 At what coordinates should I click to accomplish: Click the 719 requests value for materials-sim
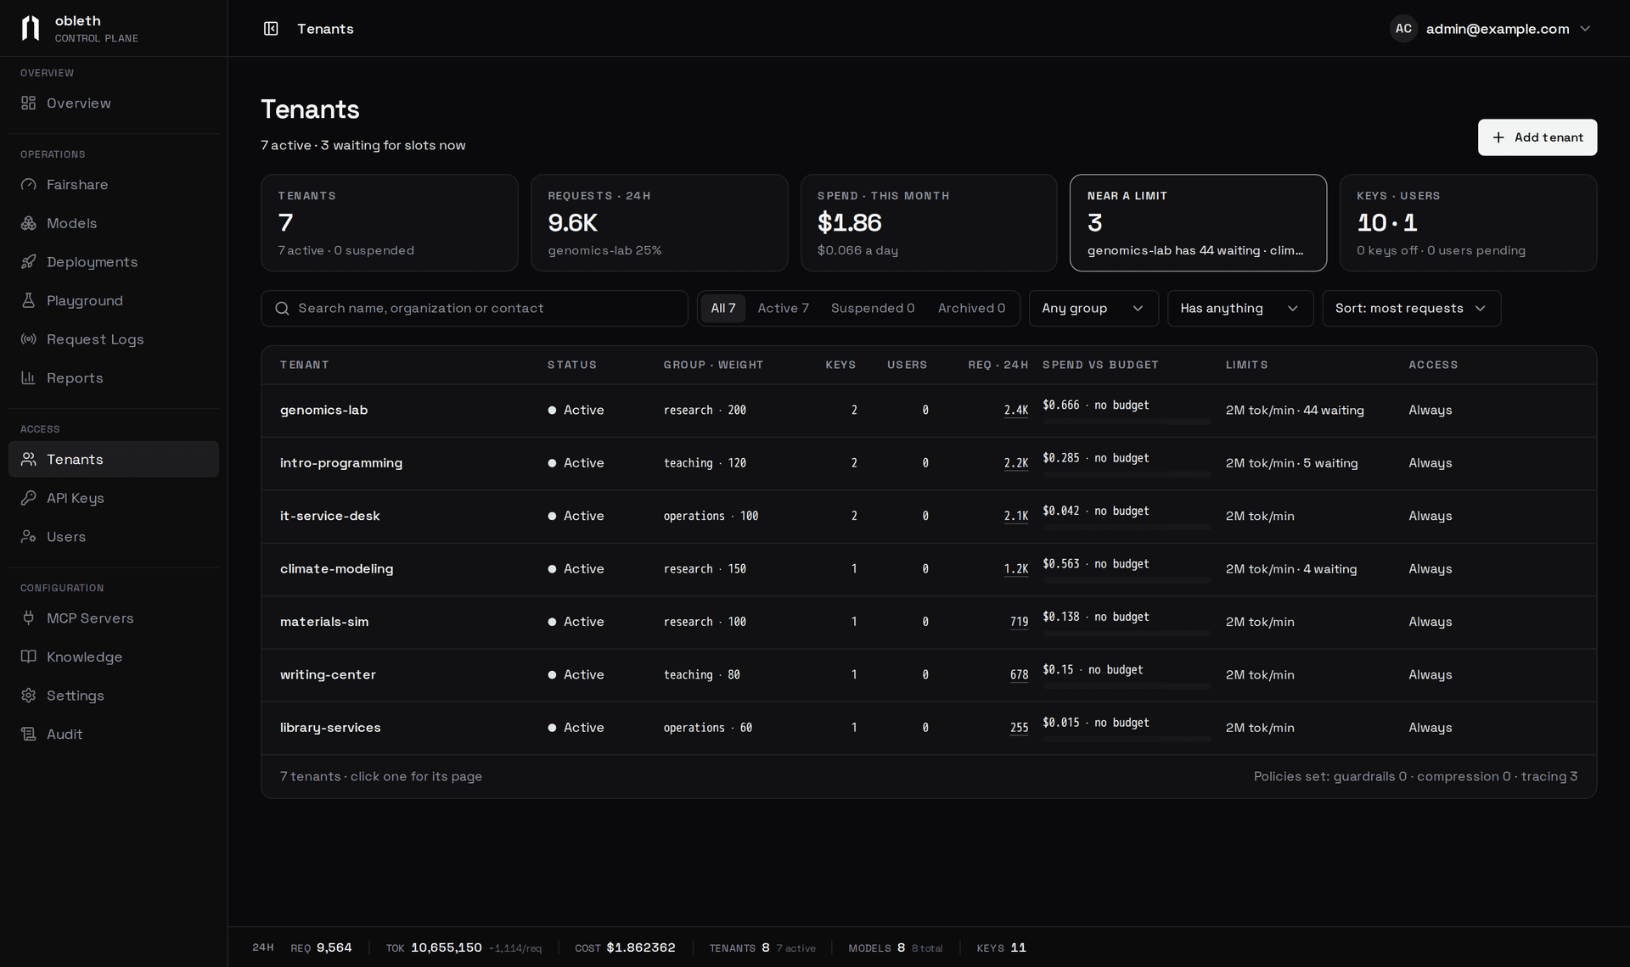click(1020, 622)
